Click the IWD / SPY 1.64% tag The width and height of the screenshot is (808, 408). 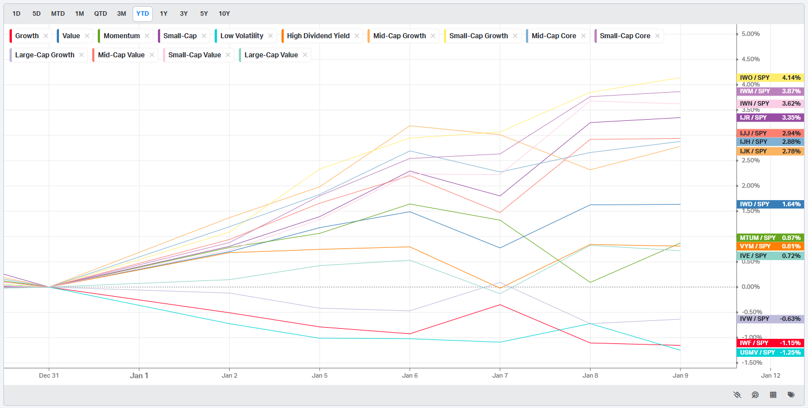770,204
